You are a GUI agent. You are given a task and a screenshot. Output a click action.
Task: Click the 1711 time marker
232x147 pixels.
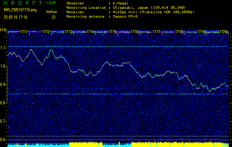click(24, 32)
